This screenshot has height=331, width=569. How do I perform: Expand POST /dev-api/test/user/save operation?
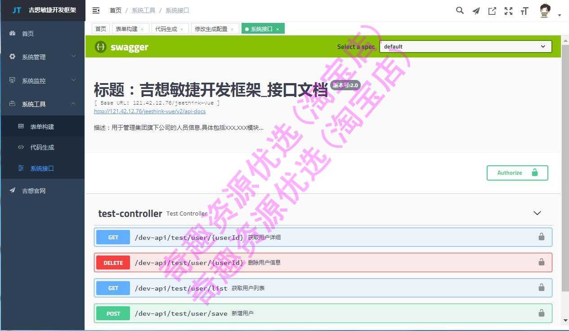point(323,313)
